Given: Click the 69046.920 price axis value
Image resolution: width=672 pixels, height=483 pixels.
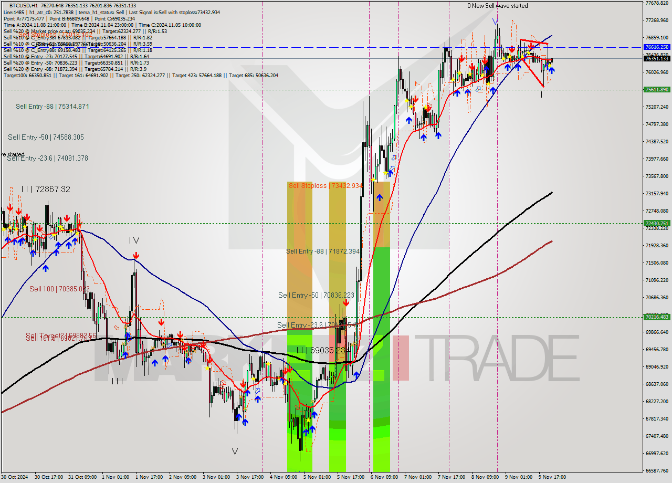Looking at the screenshot, I should (x=657, y=366).
